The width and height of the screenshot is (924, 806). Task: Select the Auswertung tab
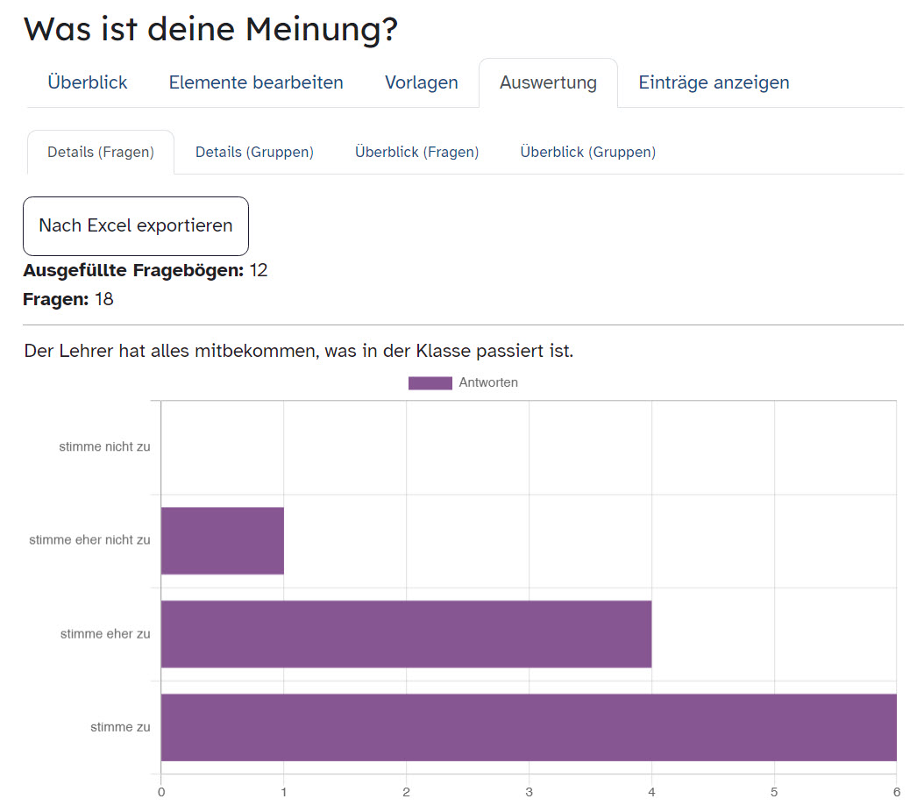click(x=548, y=82)
